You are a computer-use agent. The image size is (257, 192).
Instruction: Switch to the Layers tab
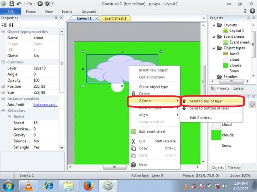(x=238, y=88)
